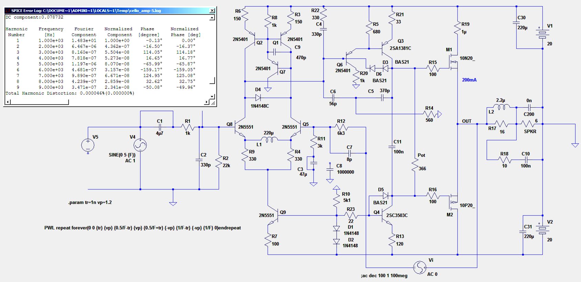Click the 1.483e+01 Fourier component value
This screenshot has height=282, width=581.
pos(84,41)
